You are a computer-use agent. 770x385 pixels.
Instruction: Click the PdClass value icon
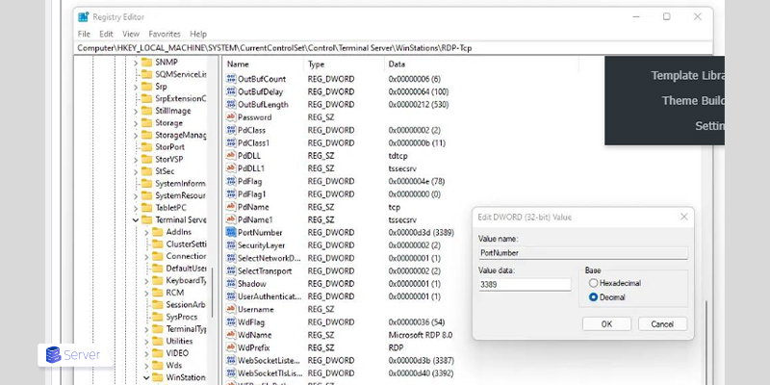point(231,130)
